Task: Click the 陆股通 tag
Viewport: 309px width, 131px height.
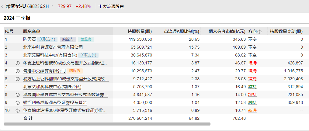Action: (x=75, y=71)
